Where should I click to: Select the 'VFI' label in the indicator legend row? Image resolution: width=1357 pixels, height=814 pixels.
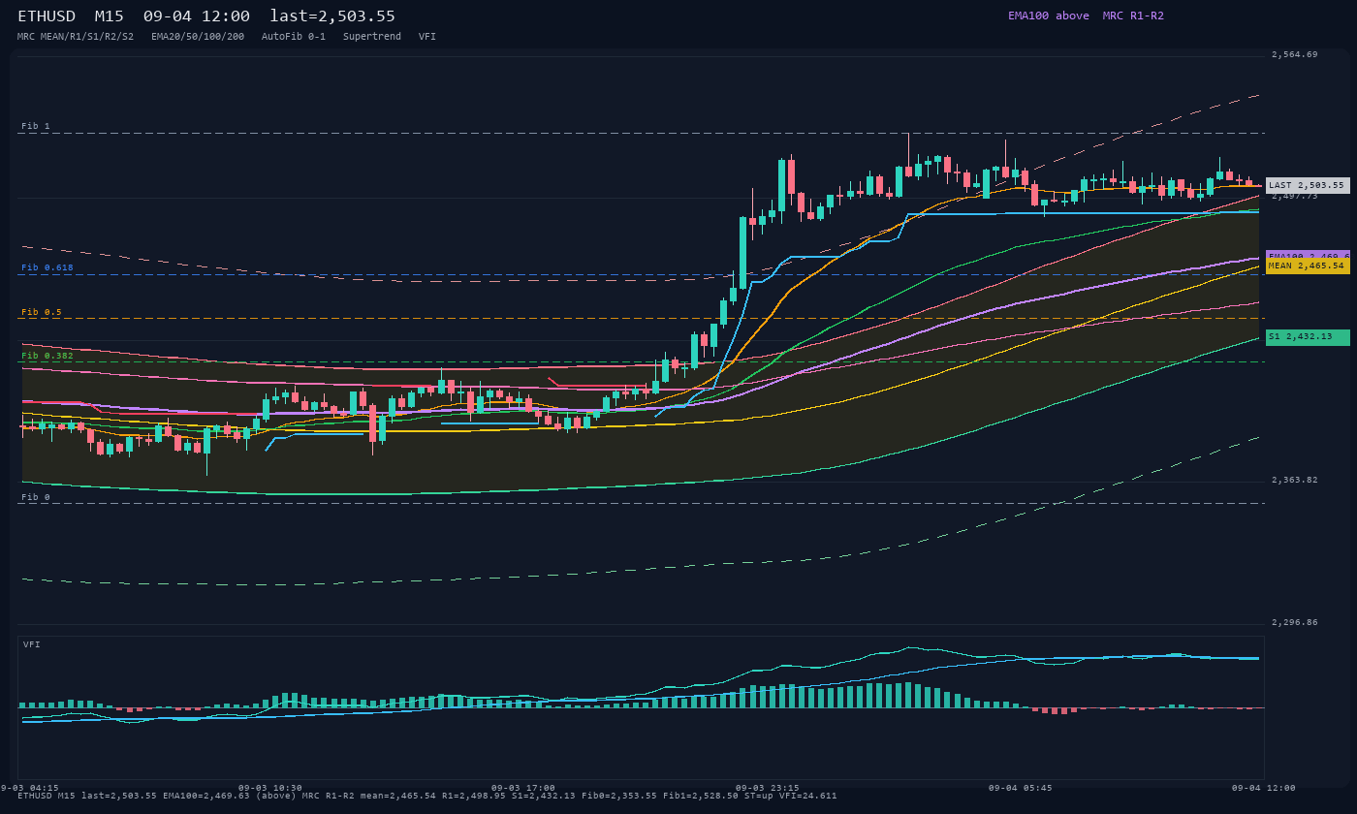[x=427, y=37]
